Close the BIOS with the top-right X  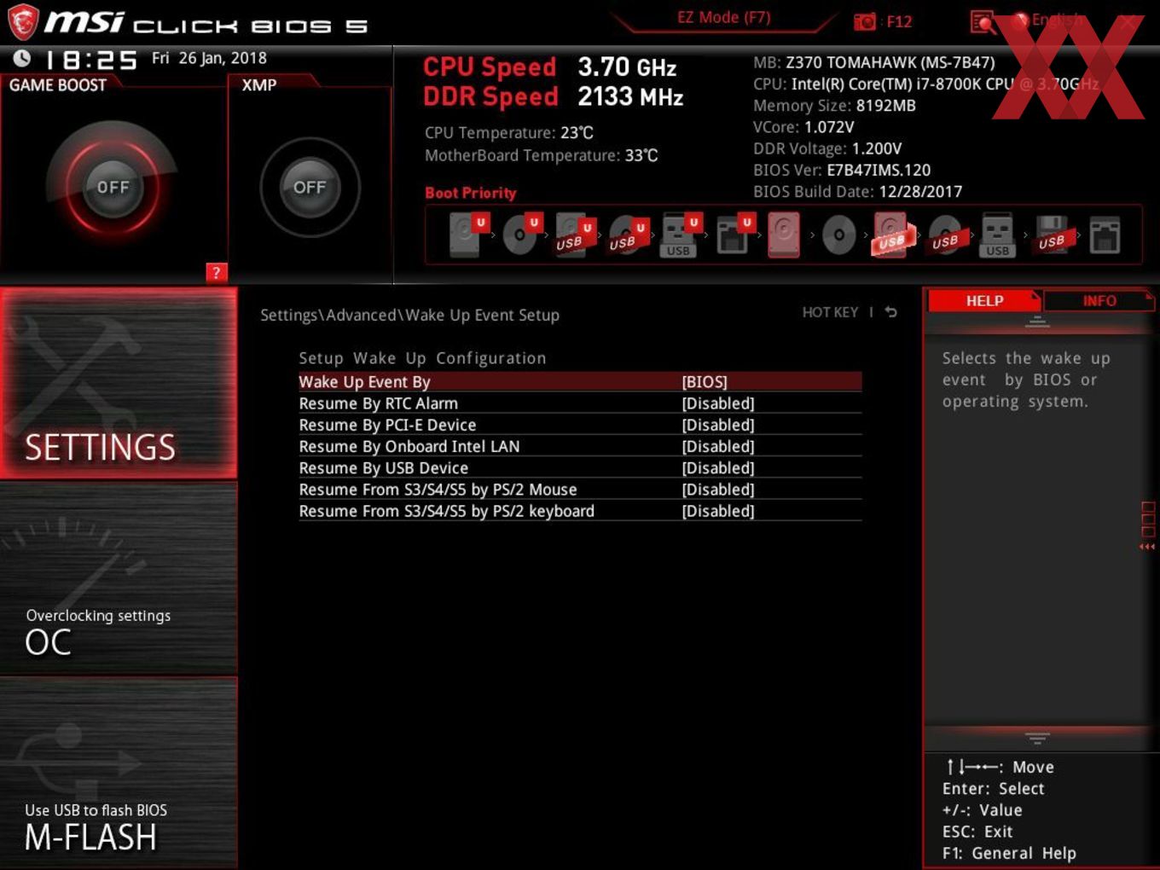(1129, 21)
